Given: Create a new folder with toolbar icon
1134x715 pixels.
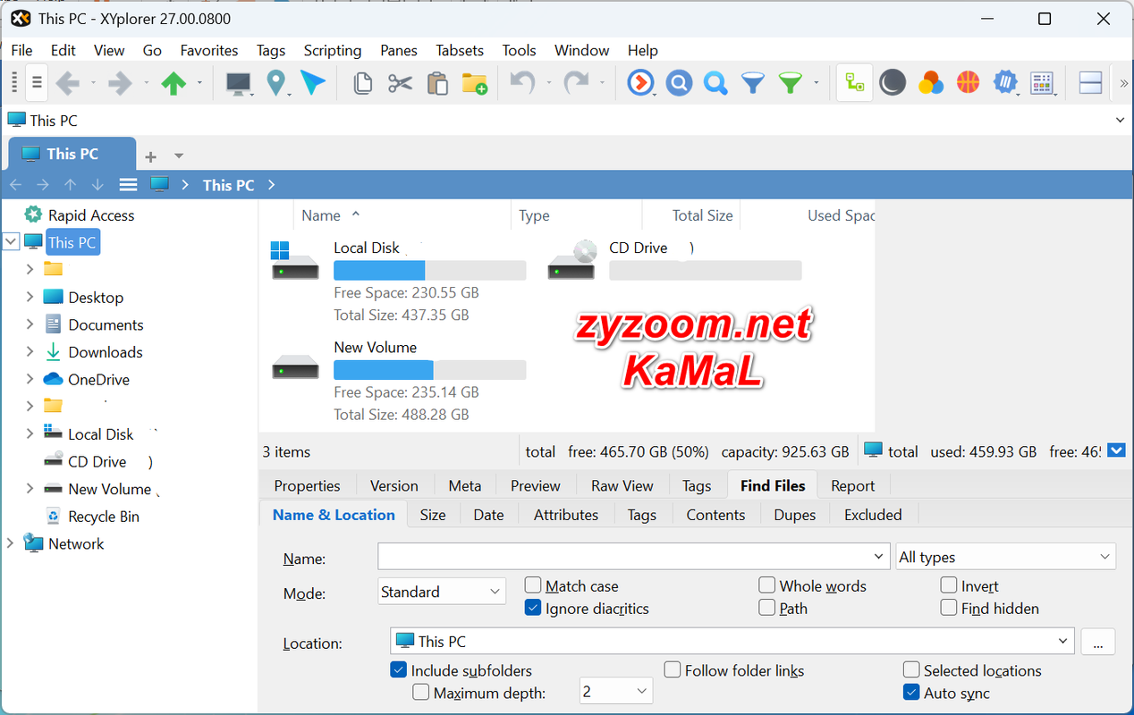Looking at the screenshot, I should pos(475,84).
